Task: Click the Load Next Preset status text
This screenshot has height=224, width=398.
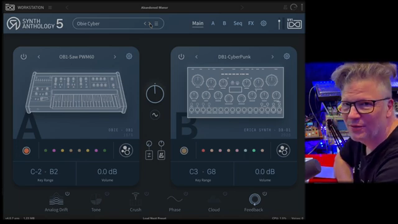Action: tap(154, 218)
